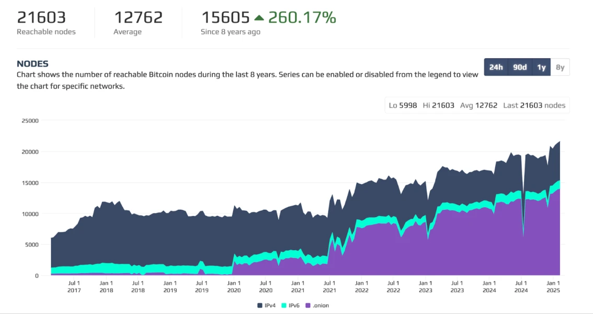The image size is (593, 314).
Task: Click the green up-arrow growth indicator
Action: [x=259, y=18]
